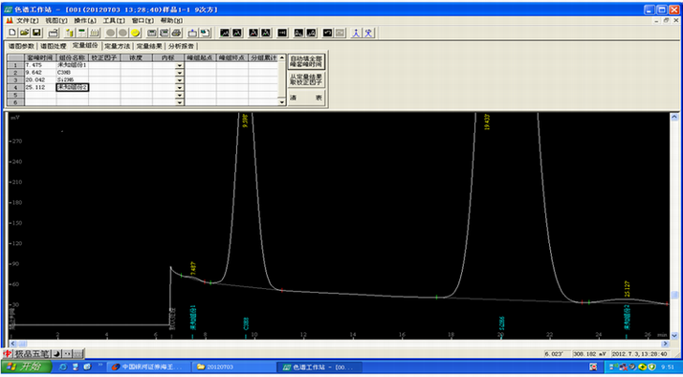Open row 5 internal standard (内标) dropdown
683x377 pixels.
coord(180,95)
